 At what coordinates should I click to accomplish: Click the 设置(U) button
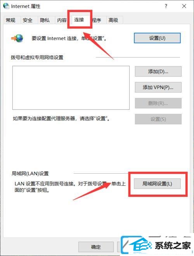click(157, 38)
